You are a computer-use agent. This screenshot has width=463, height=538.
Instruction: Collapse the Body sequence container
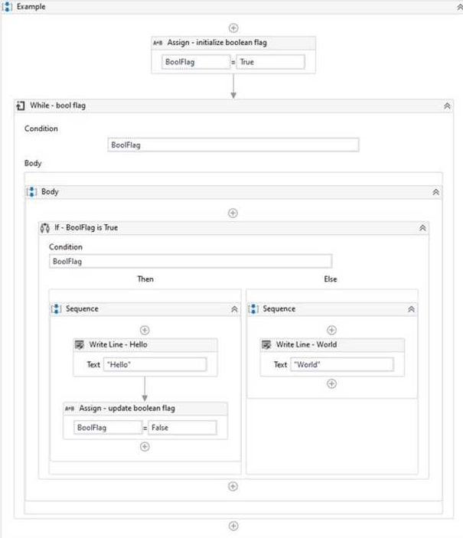[x=436, y=192]
